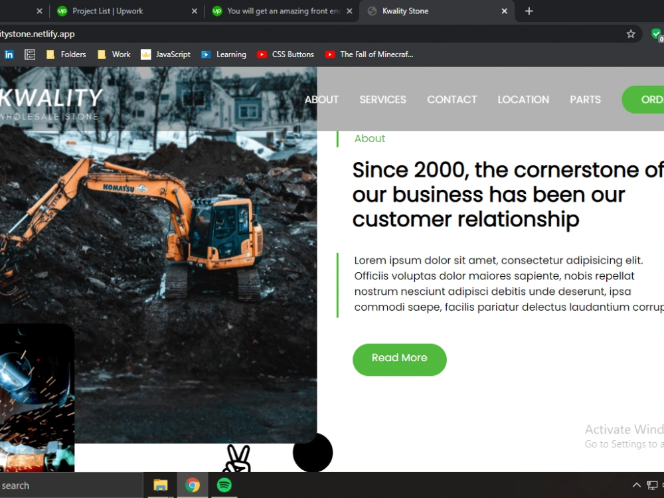Image resolution: width=664 pixels, height=498 pixels.
Task: Open The Fall of Minecraft bookmark
Action: pos(369,54)
